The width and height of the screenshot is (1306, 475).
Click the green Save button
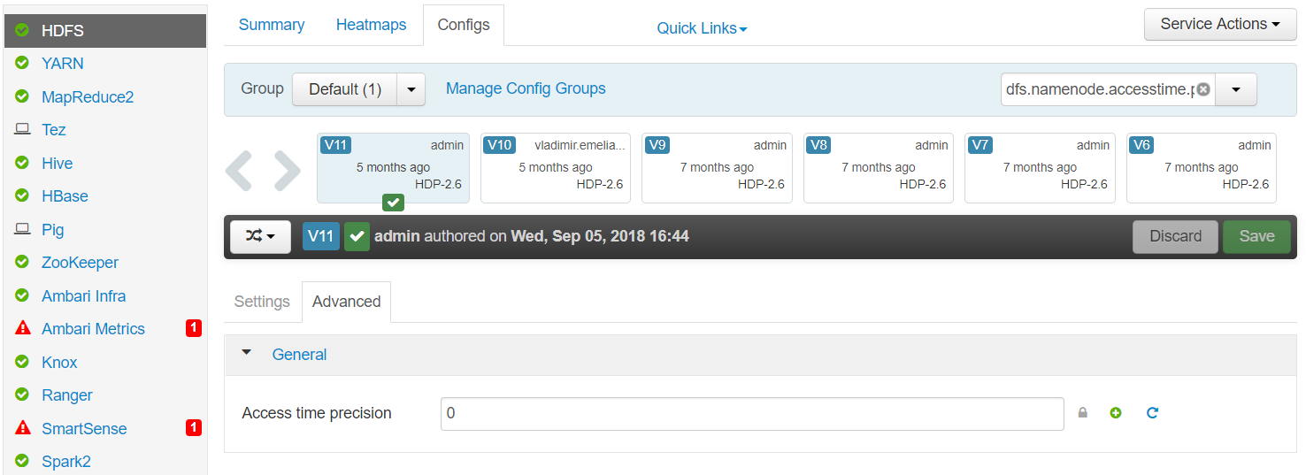[x=1256, y=237]
